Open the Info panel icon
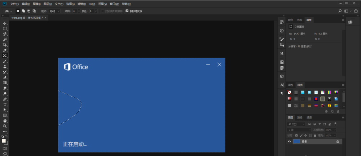The width and height of the screenshot is (361, 156). click(282, 31)
